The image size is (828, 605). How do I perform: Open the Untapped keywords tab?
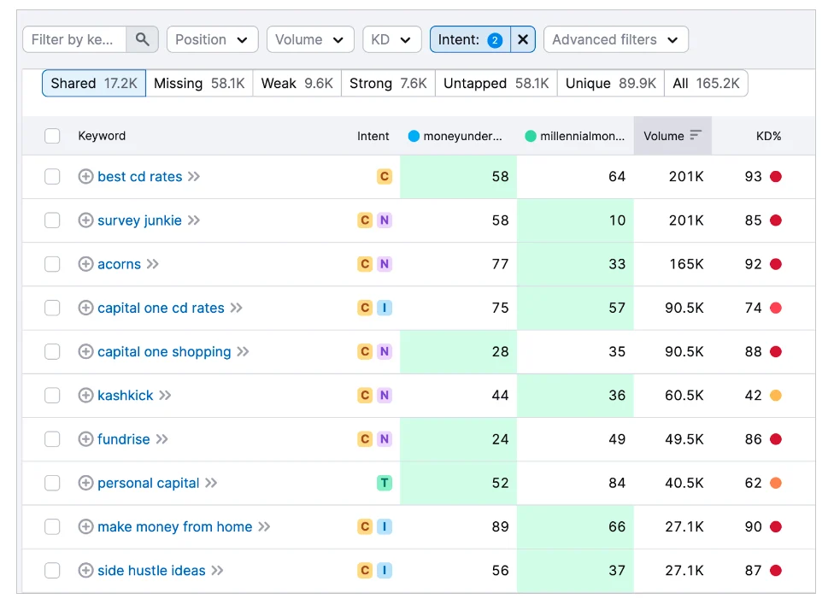(x=496, y=83)
